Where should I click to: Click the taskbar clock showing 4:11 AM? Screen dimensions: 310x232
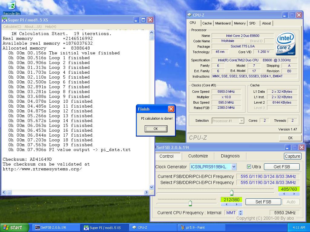point(299,227)
